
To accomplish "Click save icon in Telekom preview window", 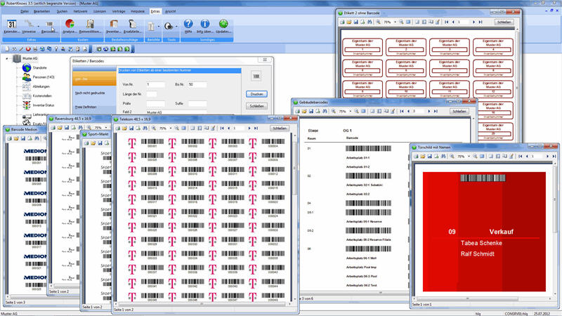I will tap(131, 128).
